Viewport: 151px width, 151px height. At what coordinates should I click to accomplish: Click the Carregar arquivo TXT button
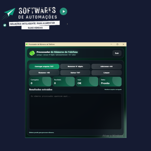pos(44,66)
